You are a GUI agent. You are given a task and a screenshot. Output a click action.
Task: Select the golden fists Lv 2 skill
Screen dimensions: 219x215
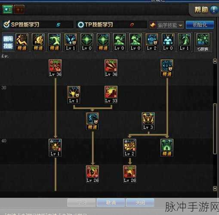[130, 148]
